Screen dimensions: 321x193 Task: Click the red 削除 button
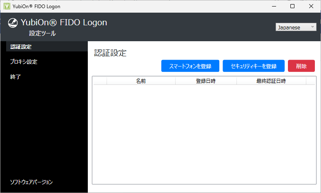tap(301, 66)
